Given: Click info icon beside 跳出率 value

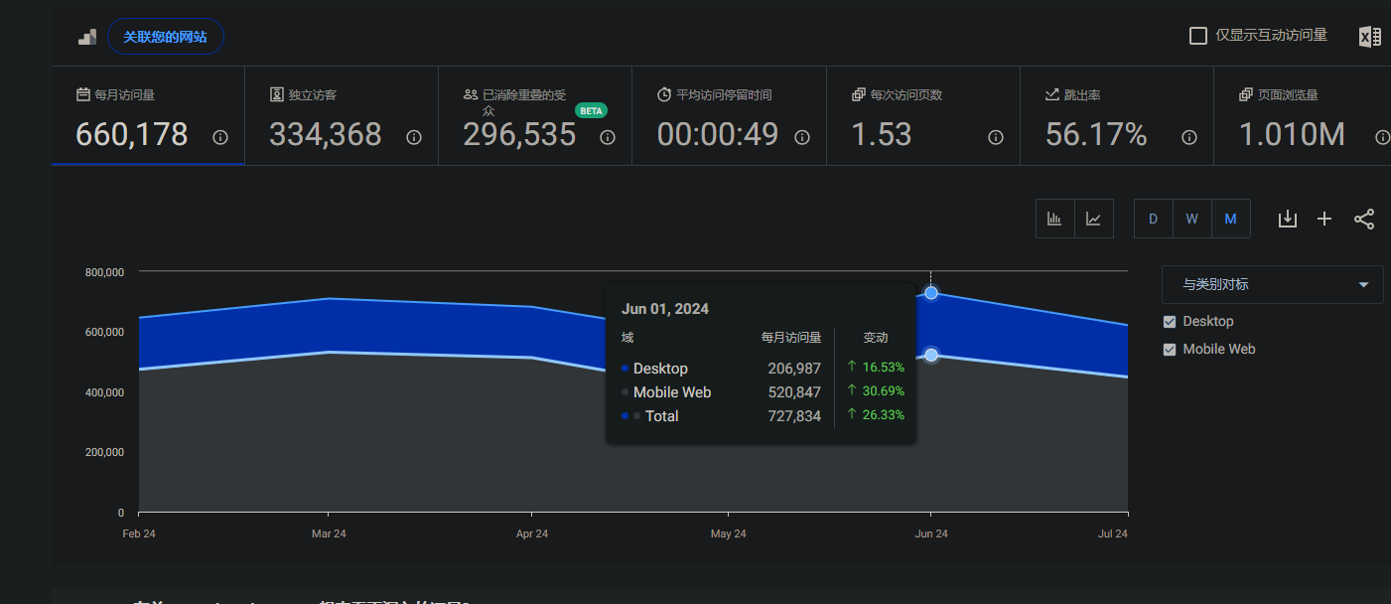Looking at the screenshot, I should (1188, 137).
